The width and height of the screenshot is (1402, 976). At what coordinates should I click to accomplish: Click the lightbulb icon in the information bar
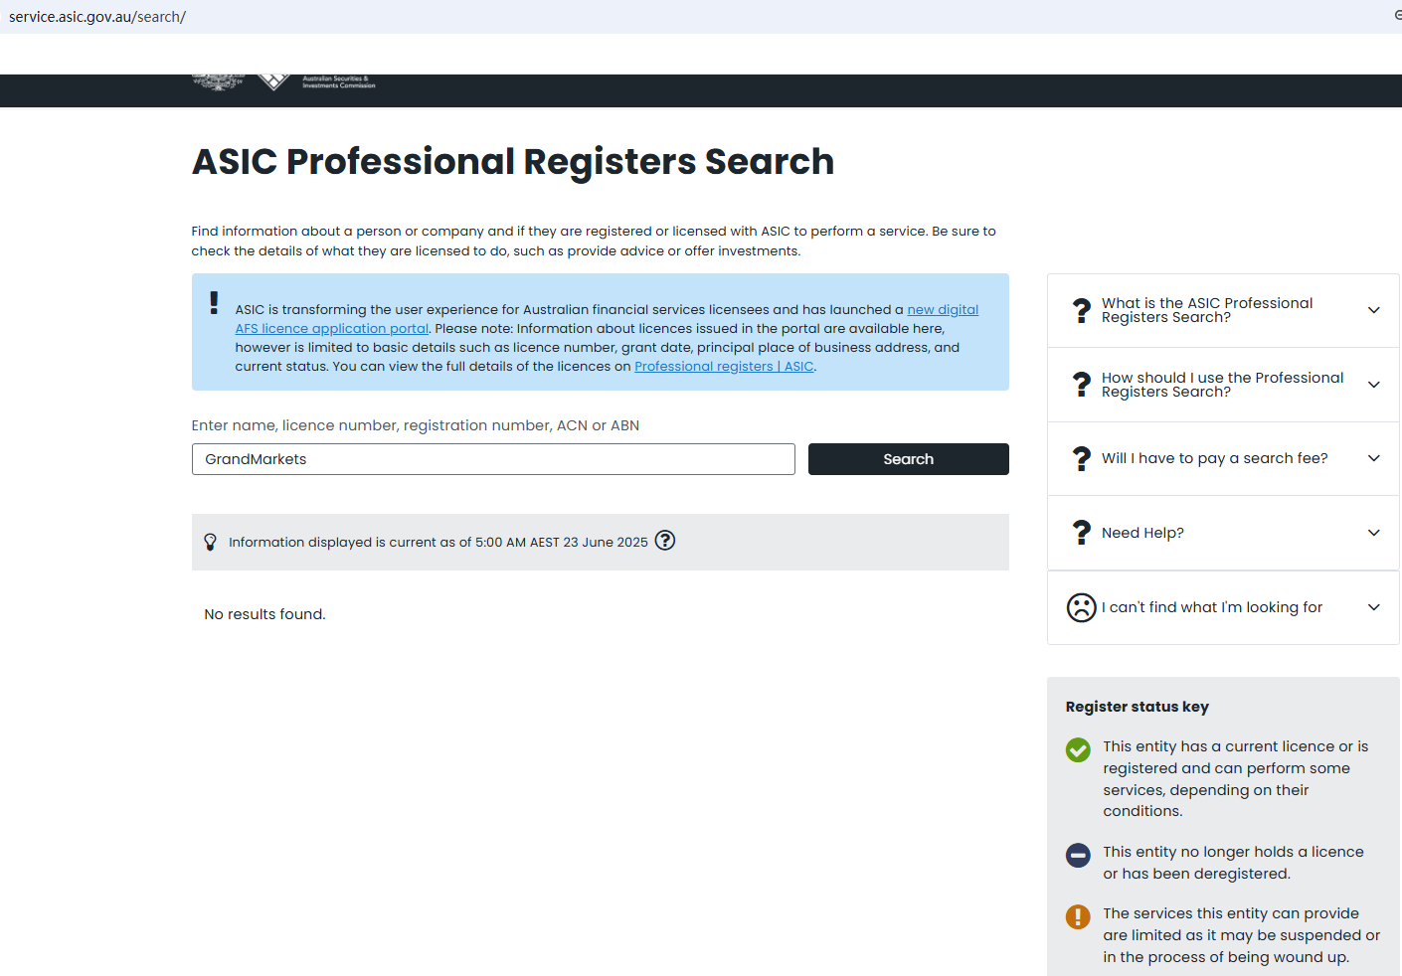point(210,542)
